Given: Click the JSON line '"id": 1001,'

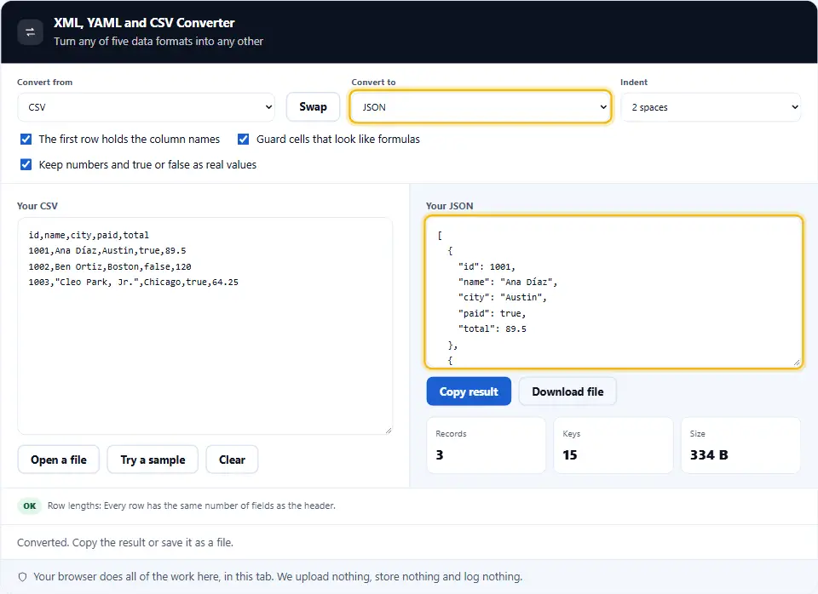Looking at the screenshot, I should (487, 266).
